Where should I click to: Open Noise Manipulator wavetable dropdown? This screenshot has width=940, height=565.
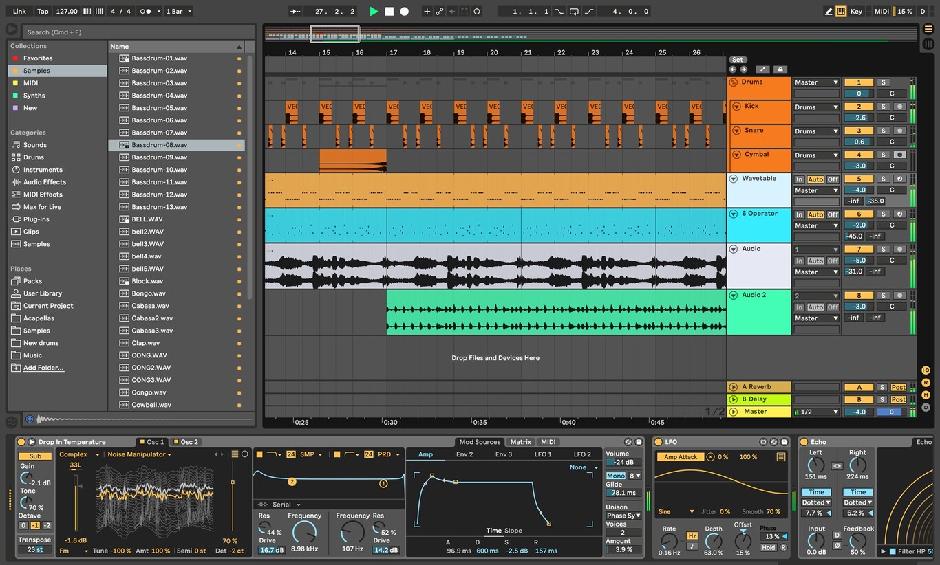tap(139, 454)
